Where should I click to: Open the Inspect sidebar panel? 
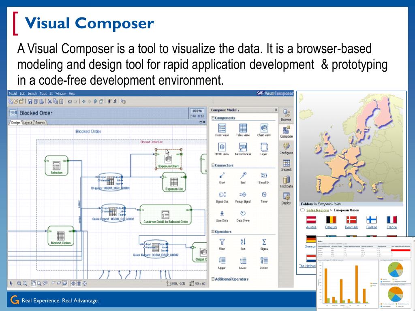(286, 165)
